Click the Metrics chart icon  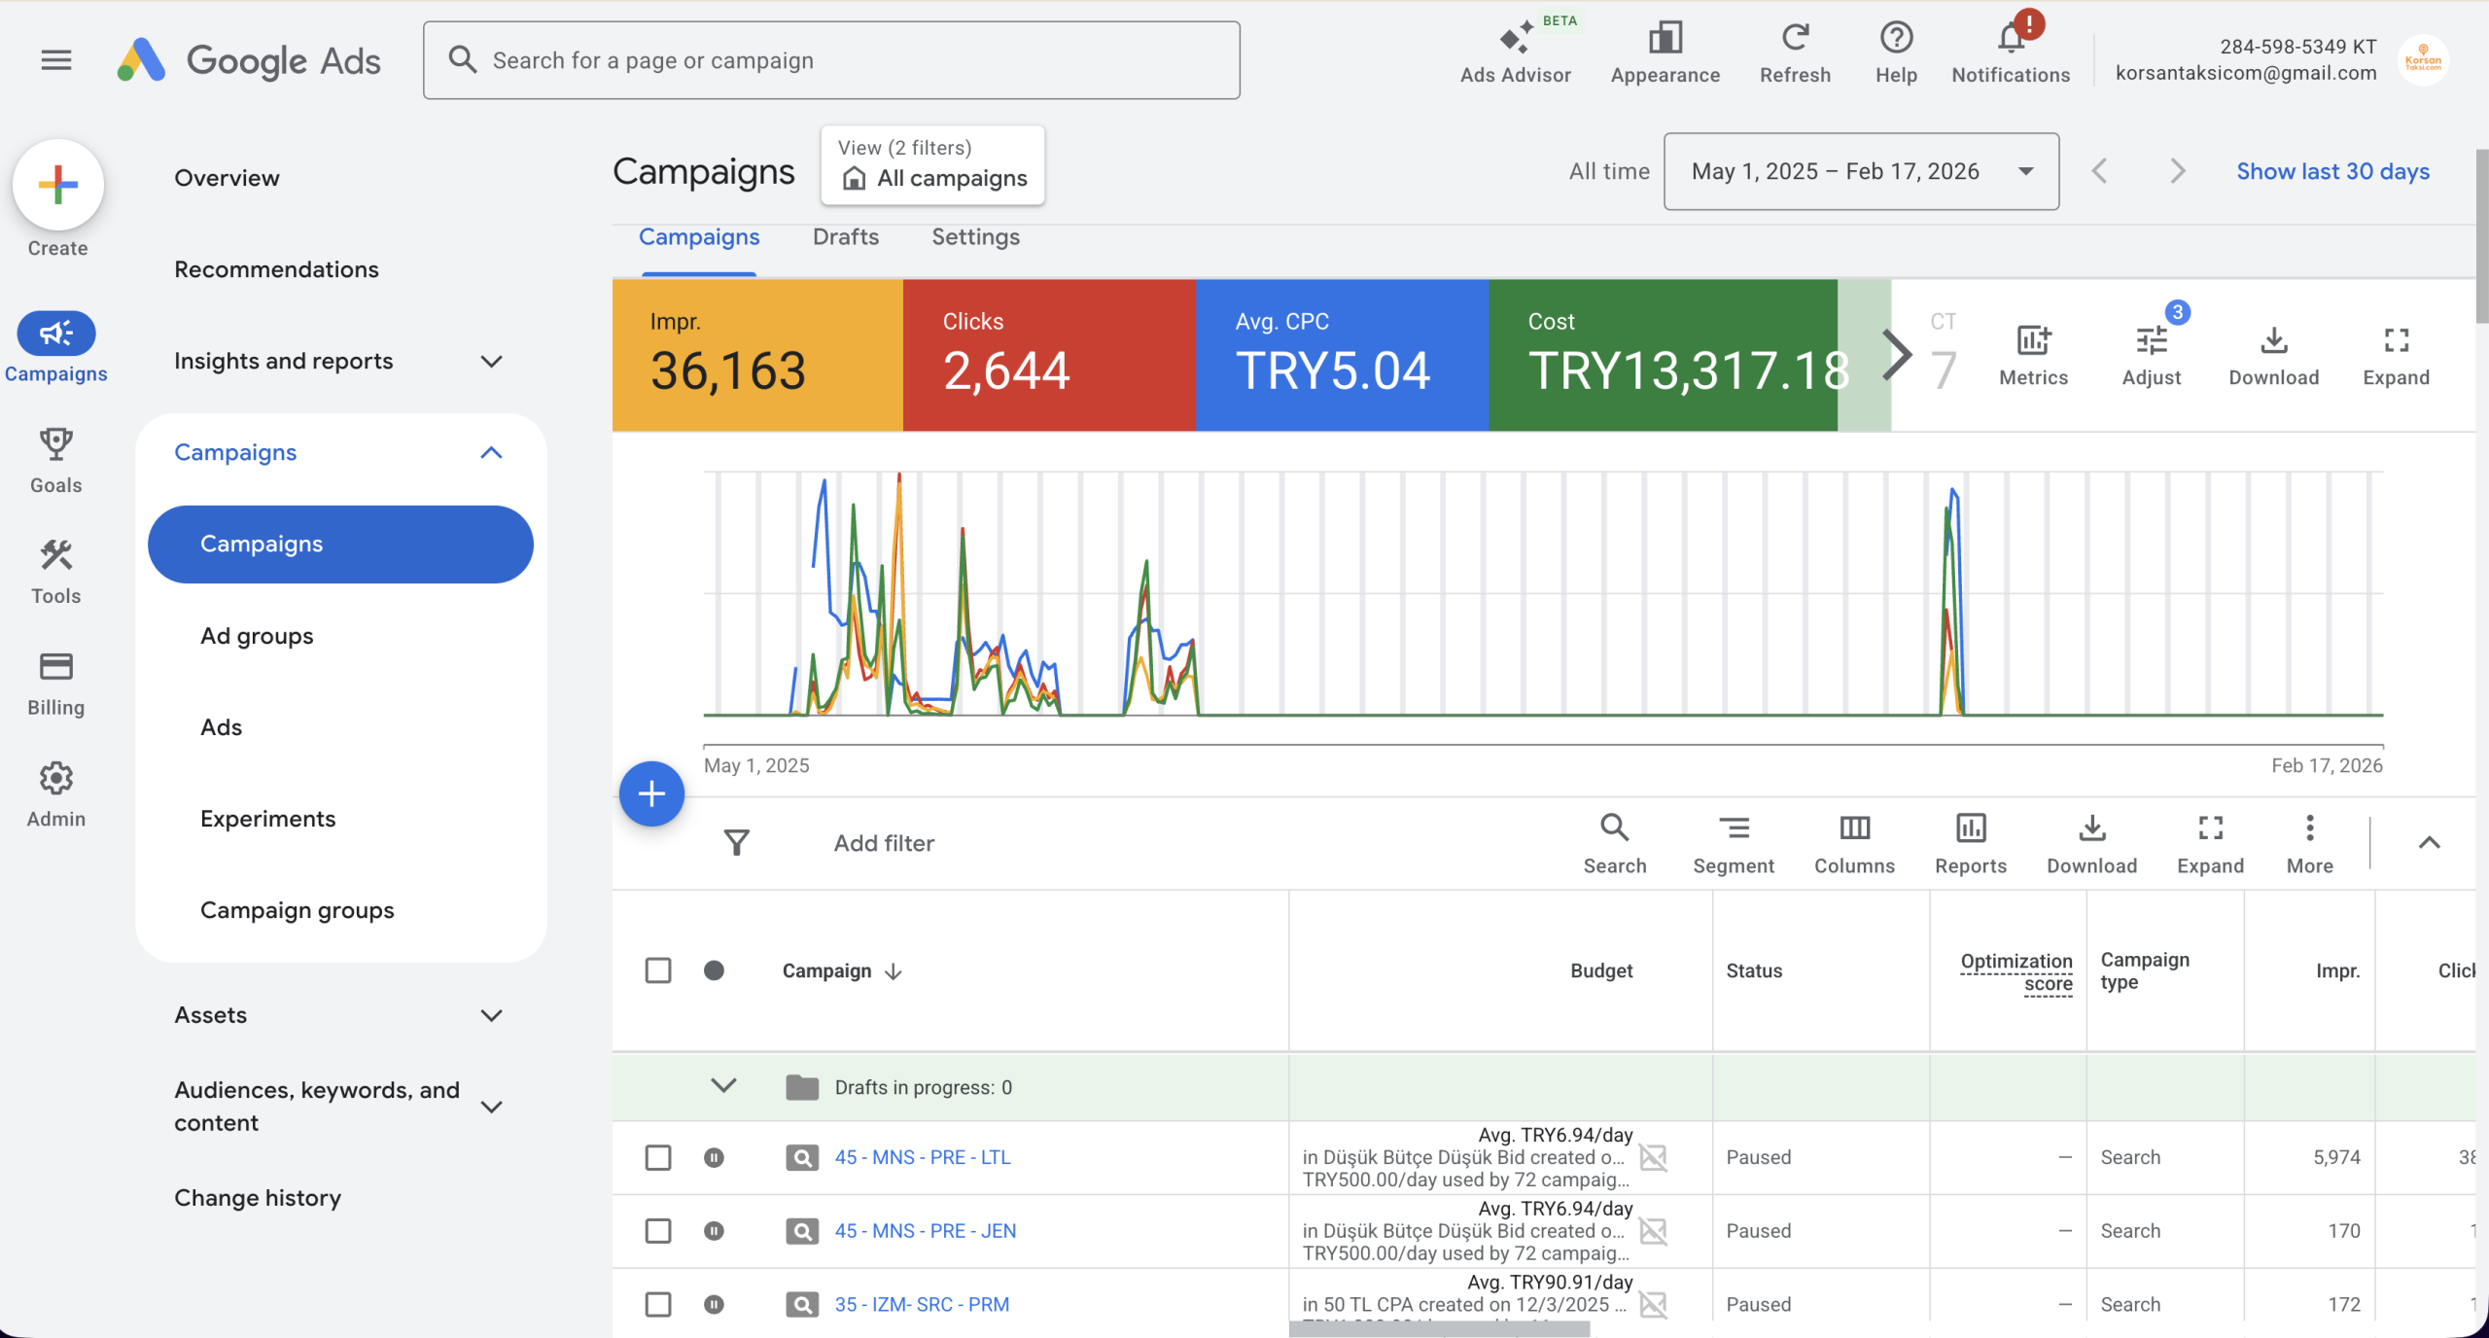click(2033, 340)
